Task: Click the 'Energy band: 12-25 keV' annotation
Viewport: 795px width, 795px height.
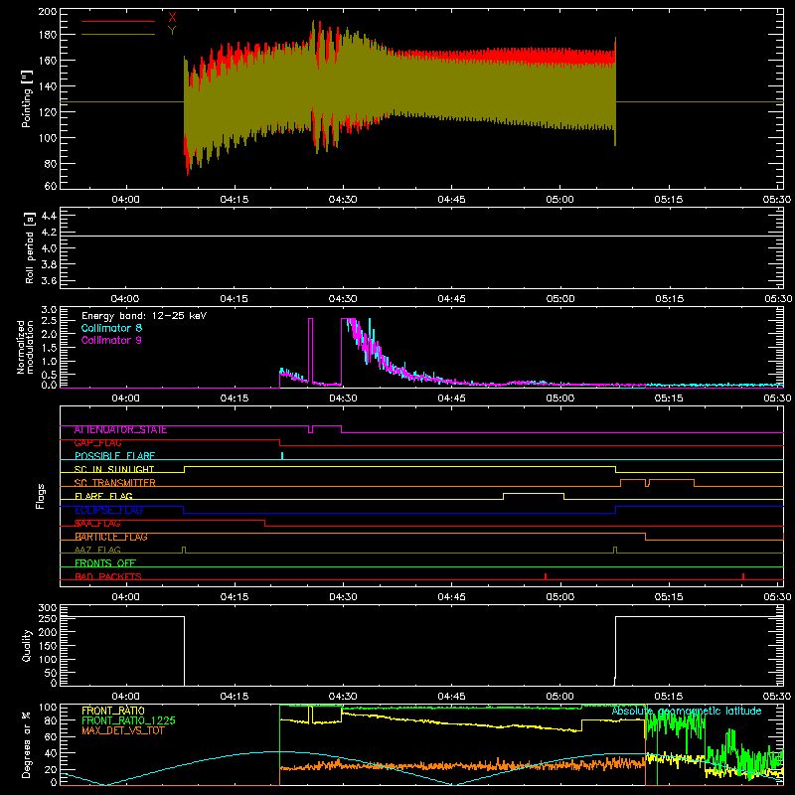Action: coord(144,316)
